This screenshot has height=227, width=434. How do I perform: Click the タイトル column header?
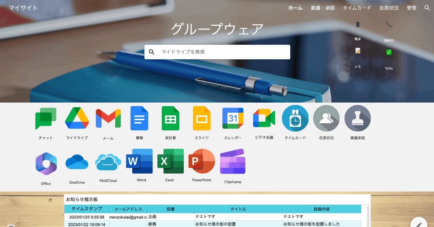[238, 209]
